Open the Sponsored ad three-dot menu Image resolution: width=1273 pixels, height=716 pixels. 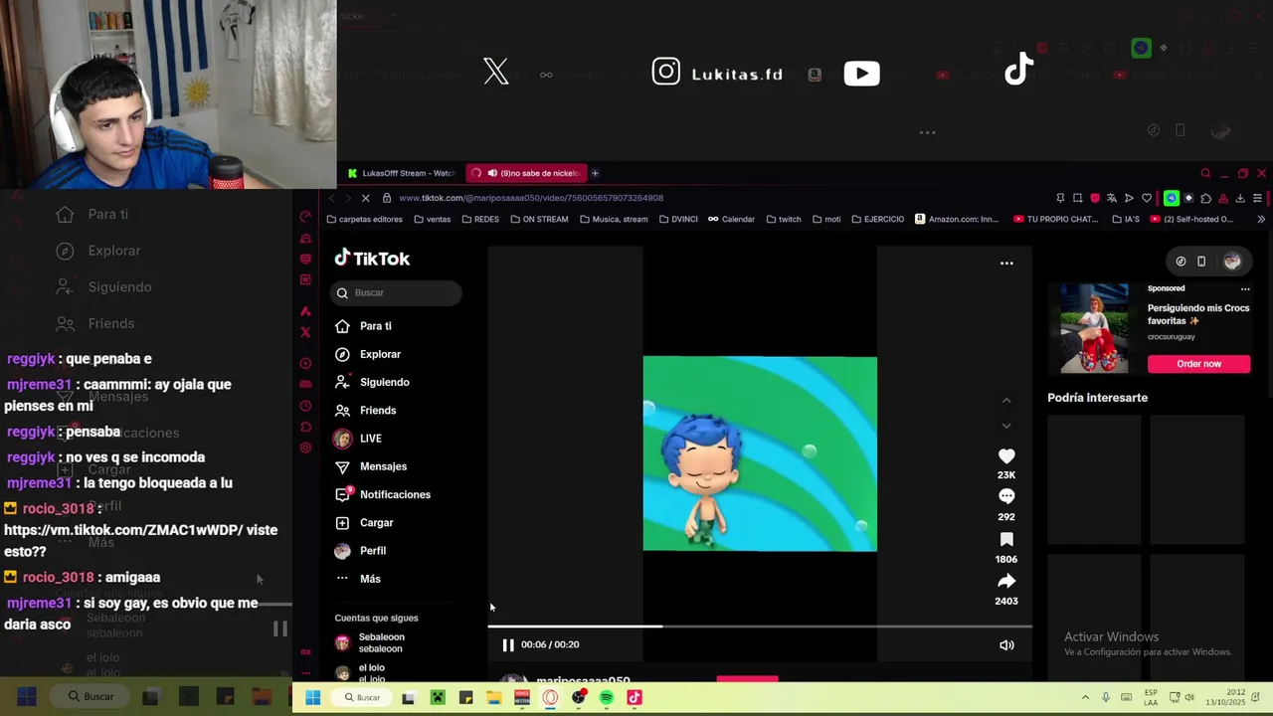coord(1244,288)
